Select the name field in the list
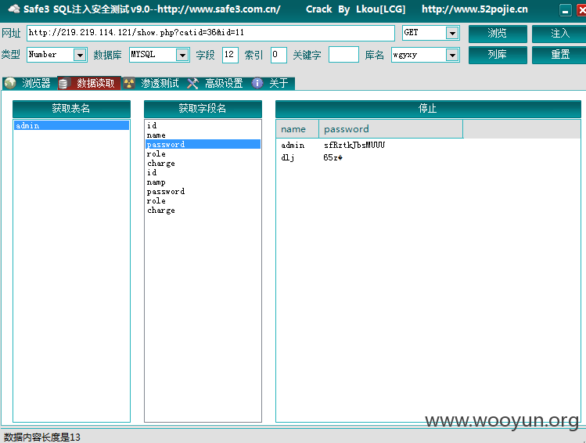586x443 pixels. coord(203,135)
